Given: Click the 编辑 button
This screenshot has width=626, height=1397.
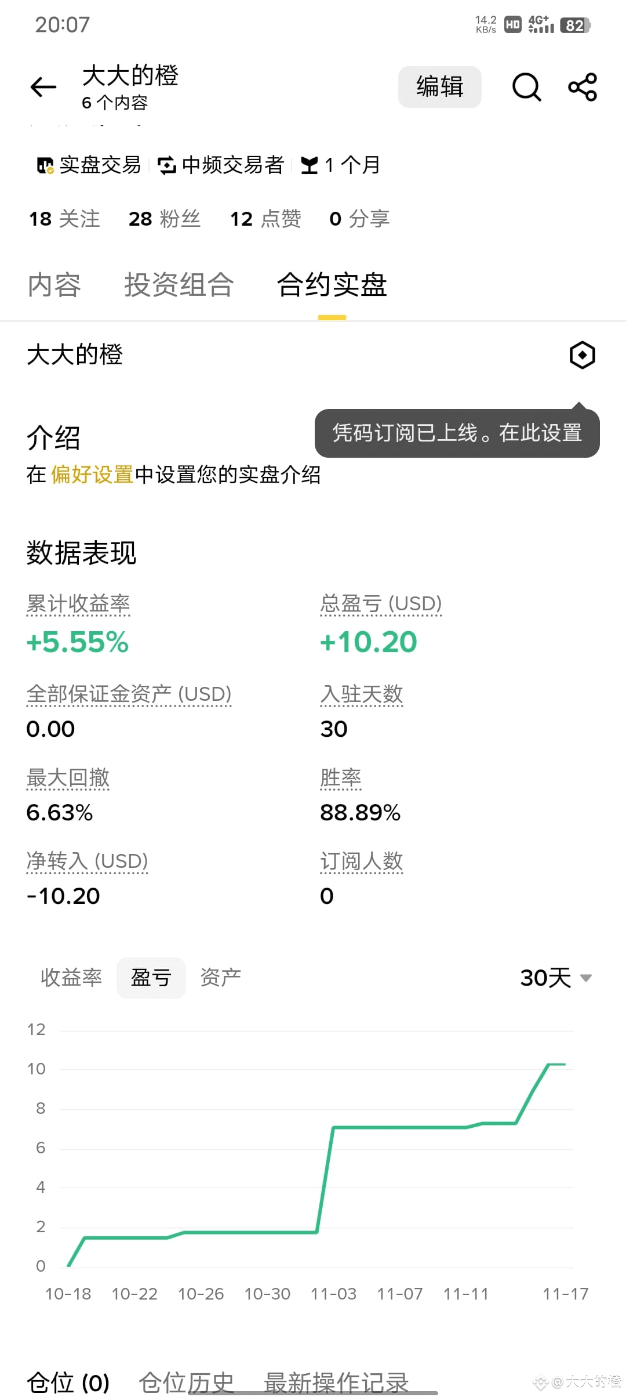Looking at the screenshot, I should [440, 87].
